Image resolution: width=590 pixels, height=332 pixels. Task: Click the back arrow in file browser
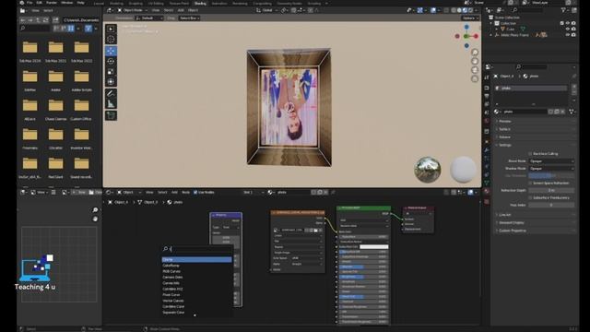pos(23,20)
